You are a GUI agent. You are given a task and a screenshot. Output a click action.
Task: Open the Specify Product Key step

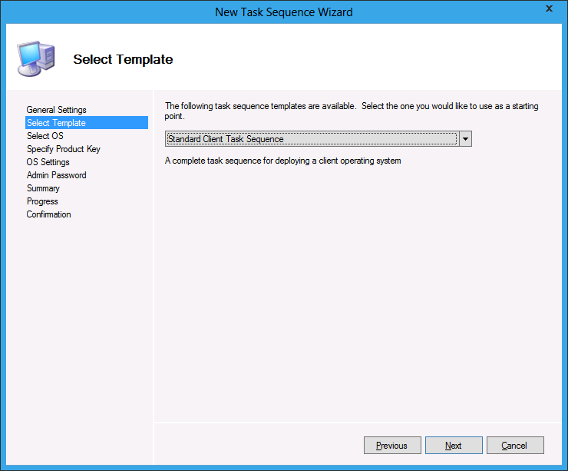[63, 149]
